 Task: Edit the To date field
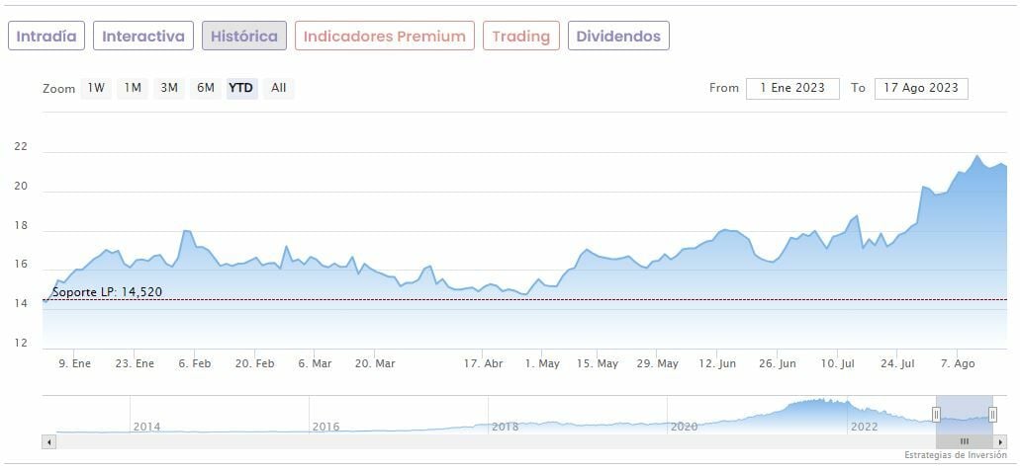click(x=921, y=88)
